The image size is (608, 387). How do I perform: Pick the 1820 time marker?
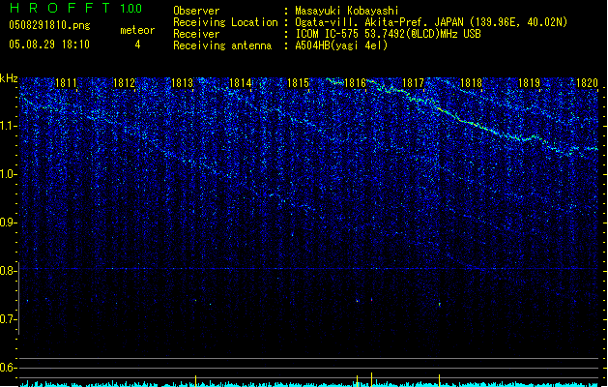pyautogui.click(x=587, y=84)
